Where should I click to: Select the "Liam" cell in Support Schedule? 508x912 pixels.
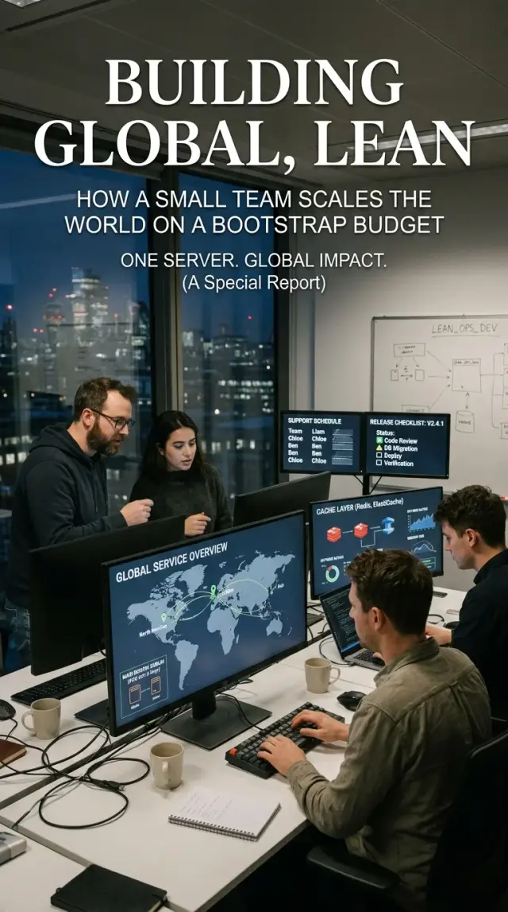pyautogui.click(x=318, y=431)
